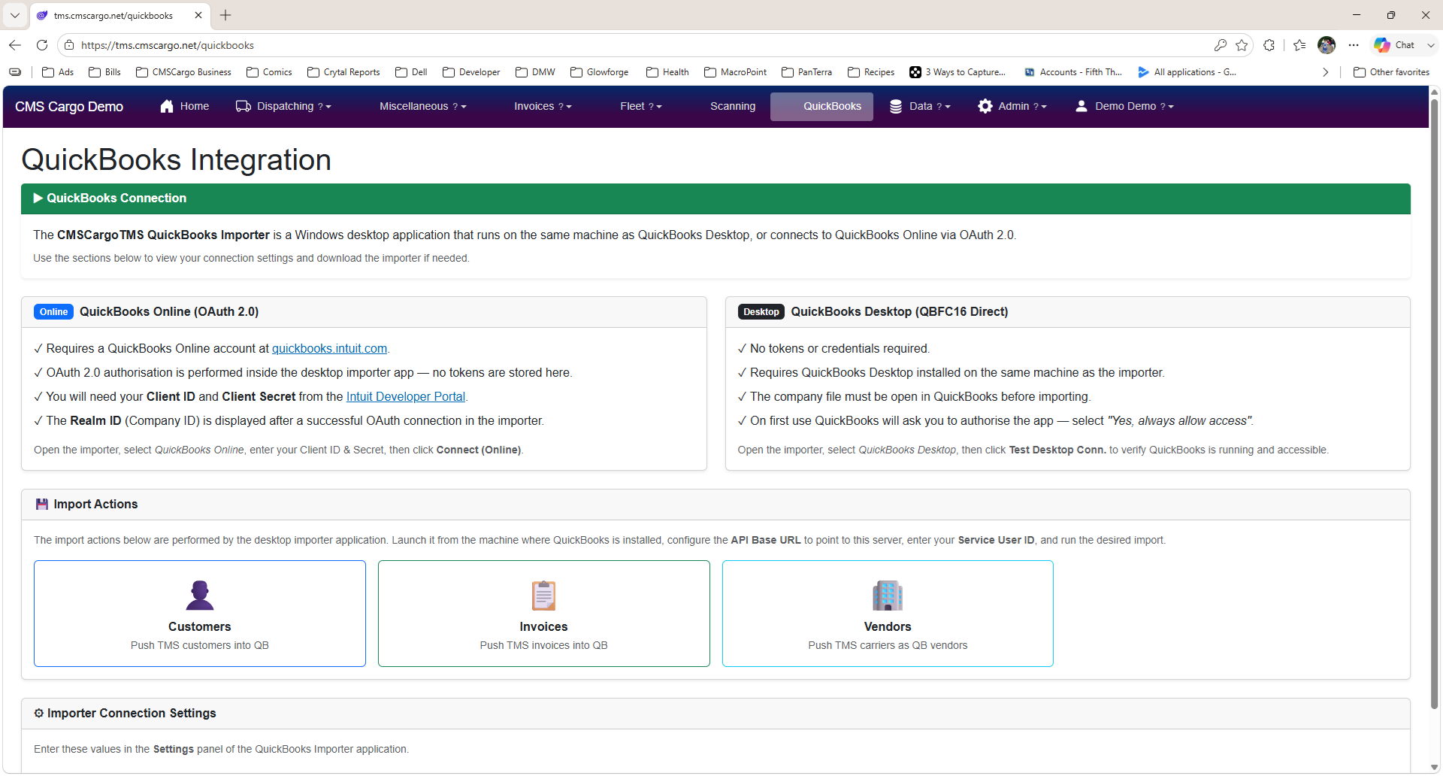This screenshot has height=776, width=1443.
Task: Open the favorites hub icon
Action: click(x=1299, y=45)
